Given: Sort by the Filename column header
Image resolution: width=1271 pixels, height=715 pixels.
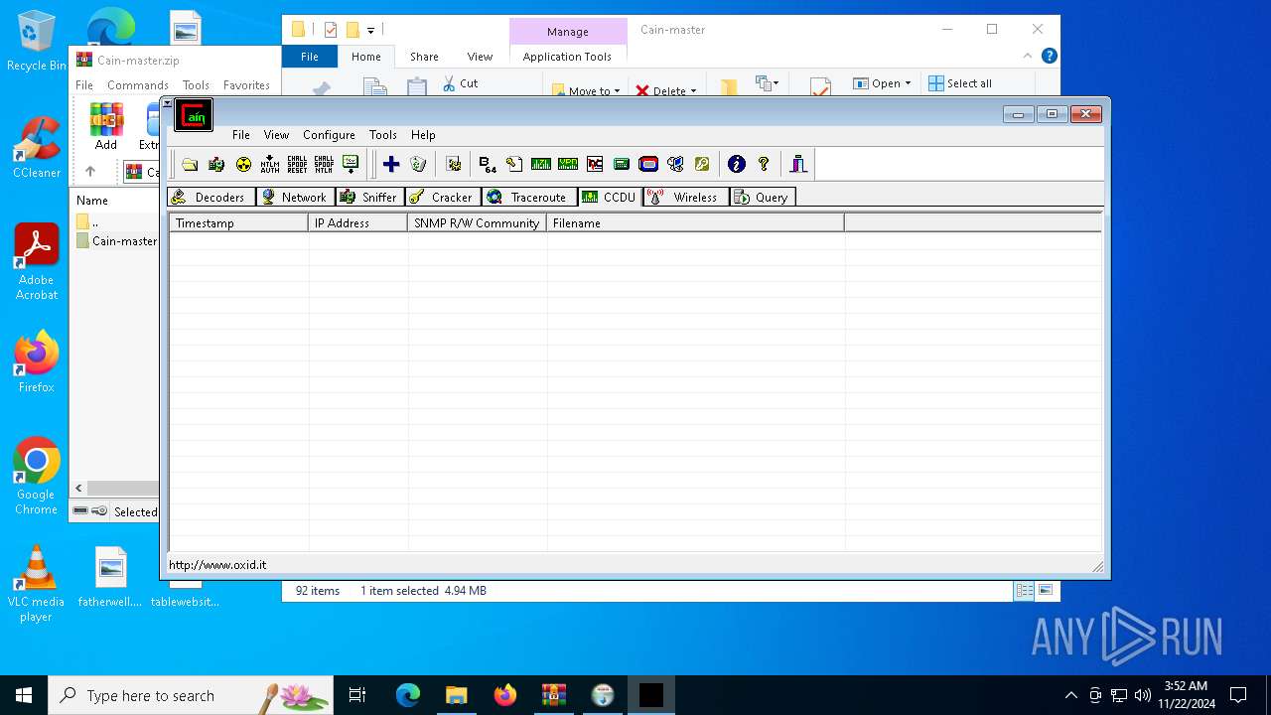Looking at the screenshot, I should pyautogui.click(x=695, y=223).
